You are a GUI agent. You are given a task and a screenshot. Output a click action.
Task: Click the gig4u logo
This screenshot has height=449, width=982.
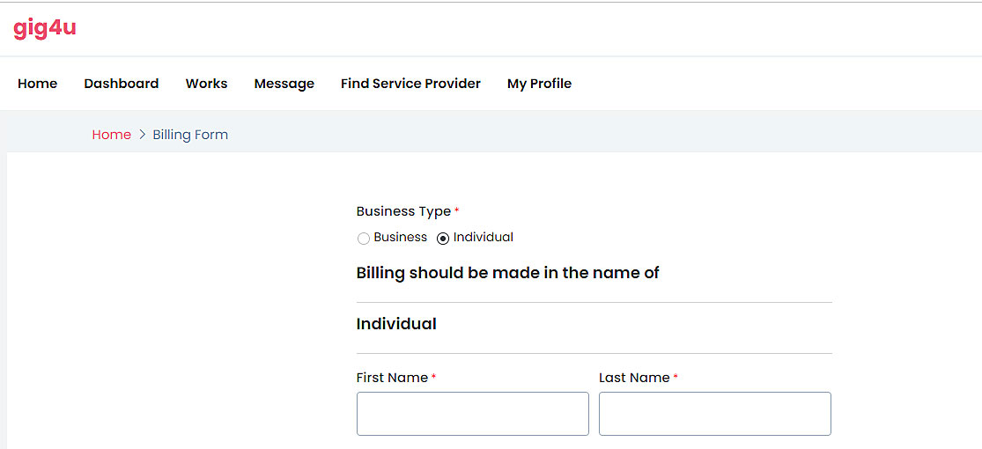pyautogui.click(x=45, y=28)
